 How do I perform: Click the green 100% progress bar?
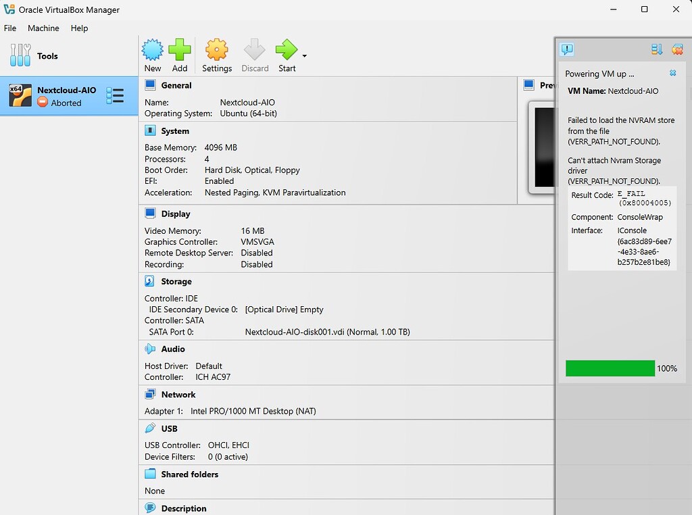610,368
